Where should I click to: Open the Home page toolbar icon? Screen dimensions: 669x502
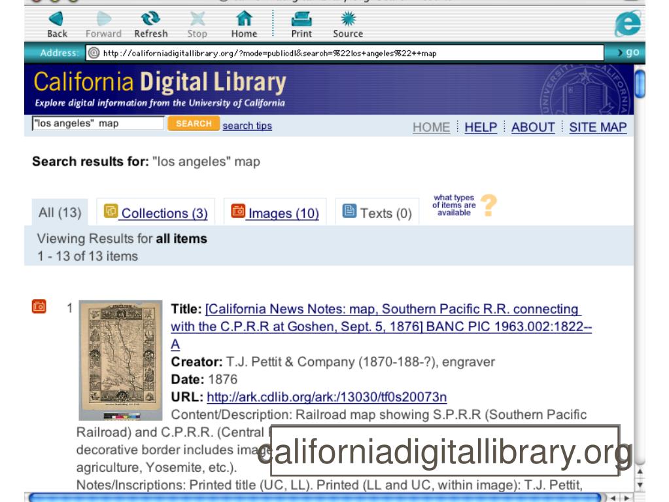pyautogui.click(x=244, y=24)
